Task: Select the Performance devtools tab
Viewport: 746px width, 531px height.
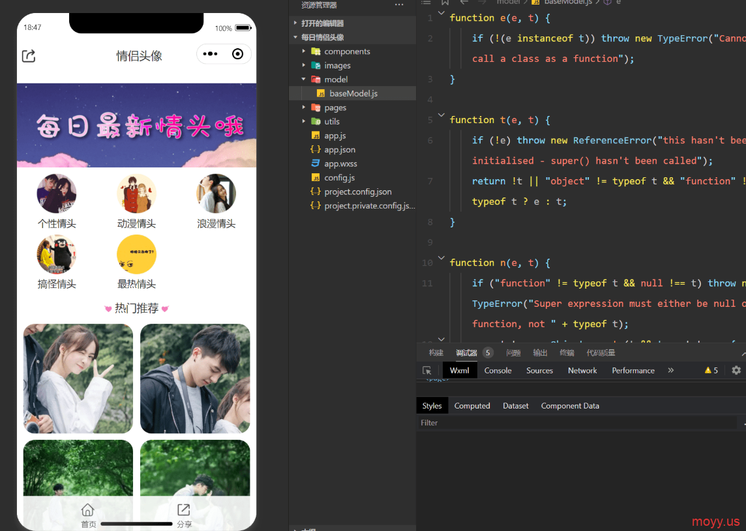Action: pos(633,370)
